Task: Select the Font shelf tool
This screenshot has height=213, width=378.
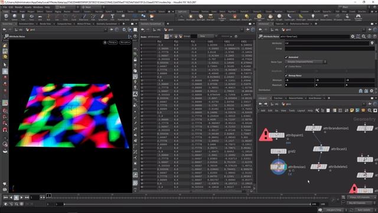Action: [112, 17]
